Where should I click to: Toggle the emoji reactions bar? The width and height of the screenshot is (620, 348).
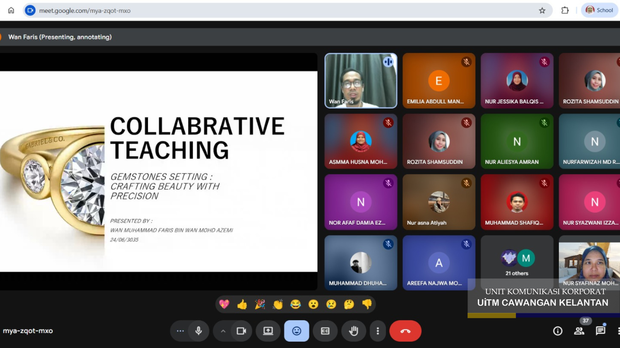tap(296, 331)
